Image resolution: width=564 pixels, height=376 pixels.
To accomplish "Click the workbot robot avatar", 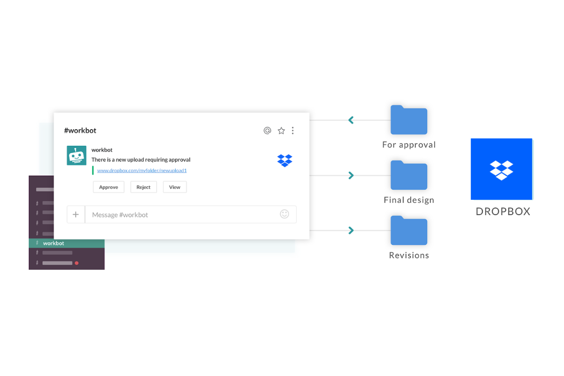I will tap(77, 156).
